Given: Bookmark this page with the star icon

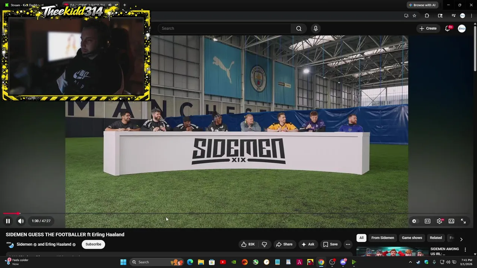Looking at the screenshot, I should click(414, 16).
